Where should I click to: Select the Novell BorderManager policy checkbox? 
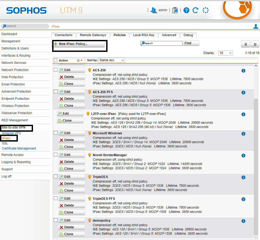pos(56,155)
